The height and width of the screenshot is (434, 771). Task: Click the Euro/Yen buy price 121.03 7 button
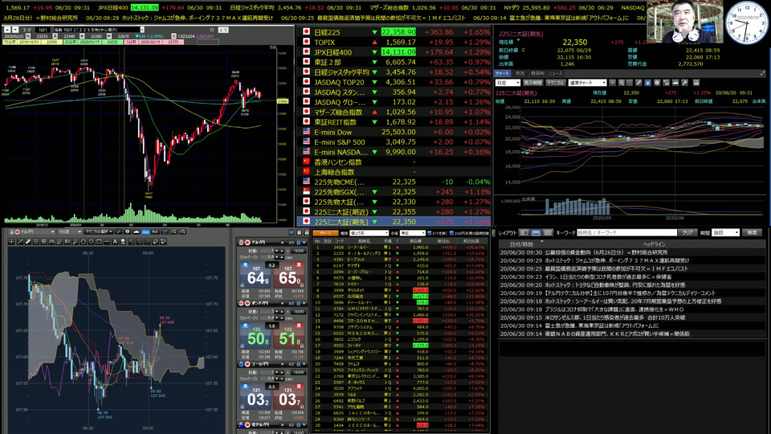click(x=288, y=397)
